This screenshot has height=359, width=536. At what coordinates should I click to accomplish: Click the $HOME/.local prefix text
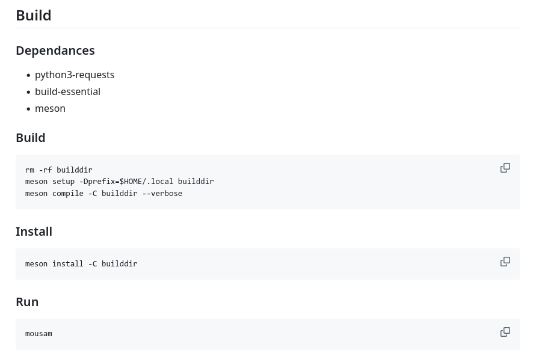point(146,182)
